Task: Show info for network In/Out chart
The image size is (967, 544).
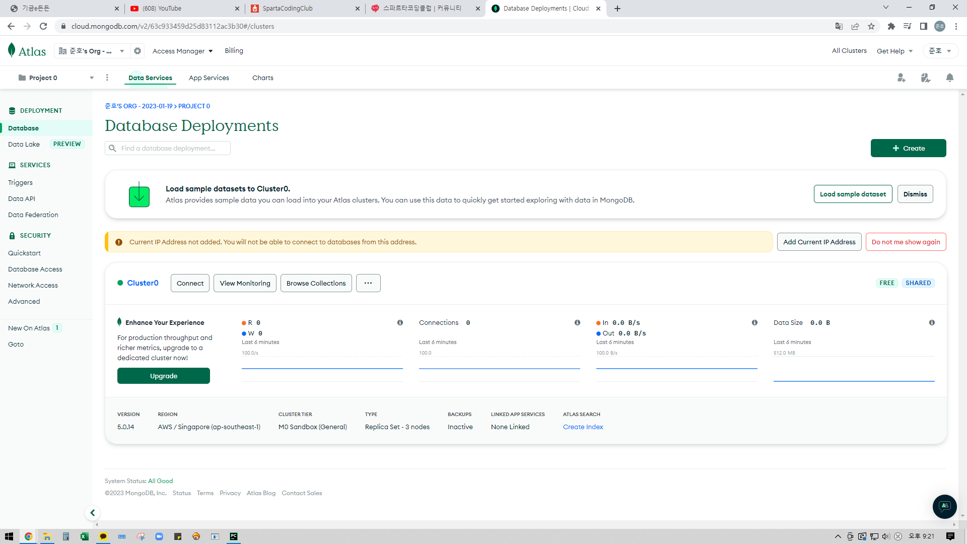Action: tap(754, 322)
